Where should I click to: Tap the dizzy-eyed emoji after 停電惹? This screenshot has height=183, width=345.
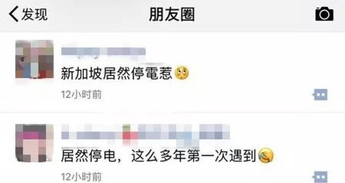[182, 73]
